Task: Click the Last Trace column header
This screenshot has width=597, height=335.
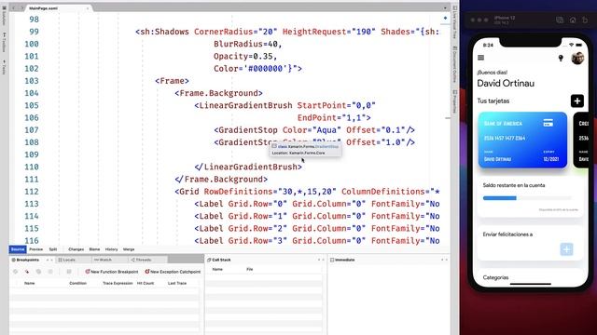Action: [177, 283]
